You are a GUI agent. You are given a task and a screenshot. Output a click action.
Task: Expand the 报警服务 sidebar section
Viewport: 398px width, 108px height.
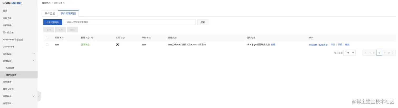[x=33, y=96]
